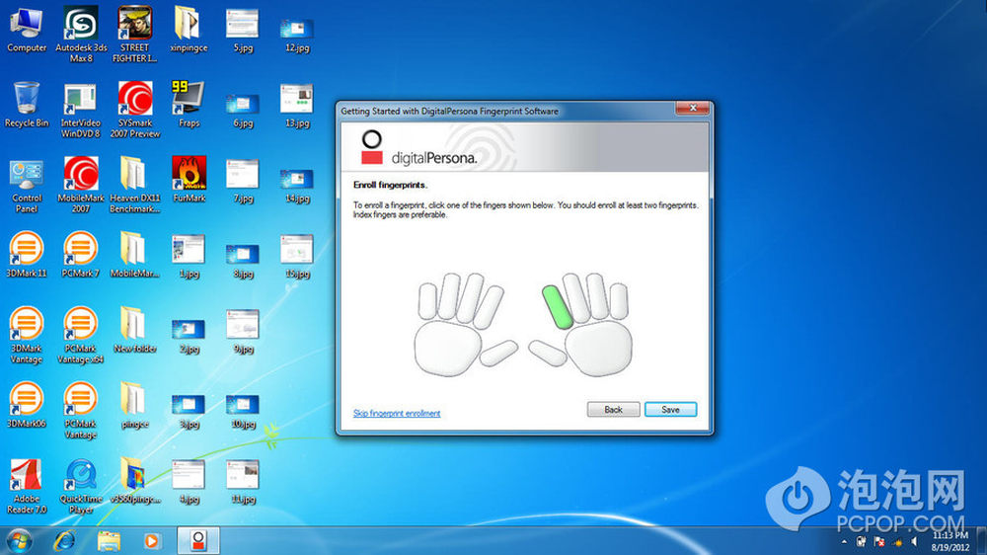Click the power icon in the tray

pos(861,542)
